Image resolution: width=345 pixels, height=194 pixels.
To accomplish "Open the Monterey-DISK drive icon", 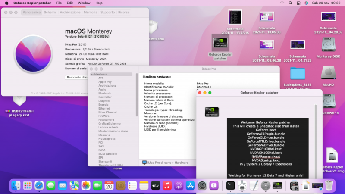I will [x=329, y=45].
